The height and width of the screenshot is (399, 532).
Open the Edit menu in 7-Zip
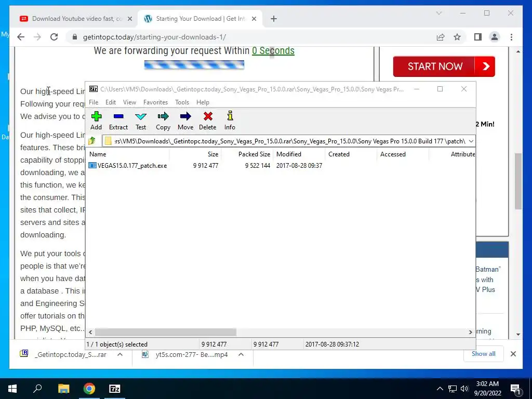(x=111, y=102)
